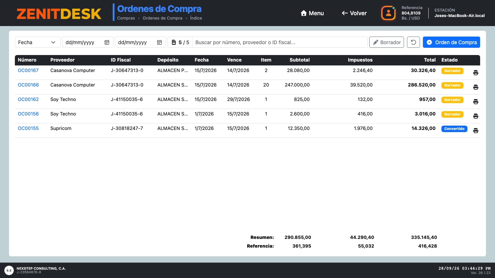
Task: Open Compras breadcrumb
Action: point(126,18)
